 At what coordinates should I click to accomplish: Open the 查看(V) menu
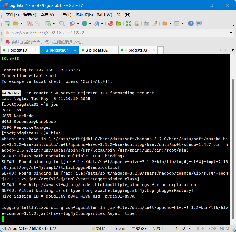tap(47, 15)
